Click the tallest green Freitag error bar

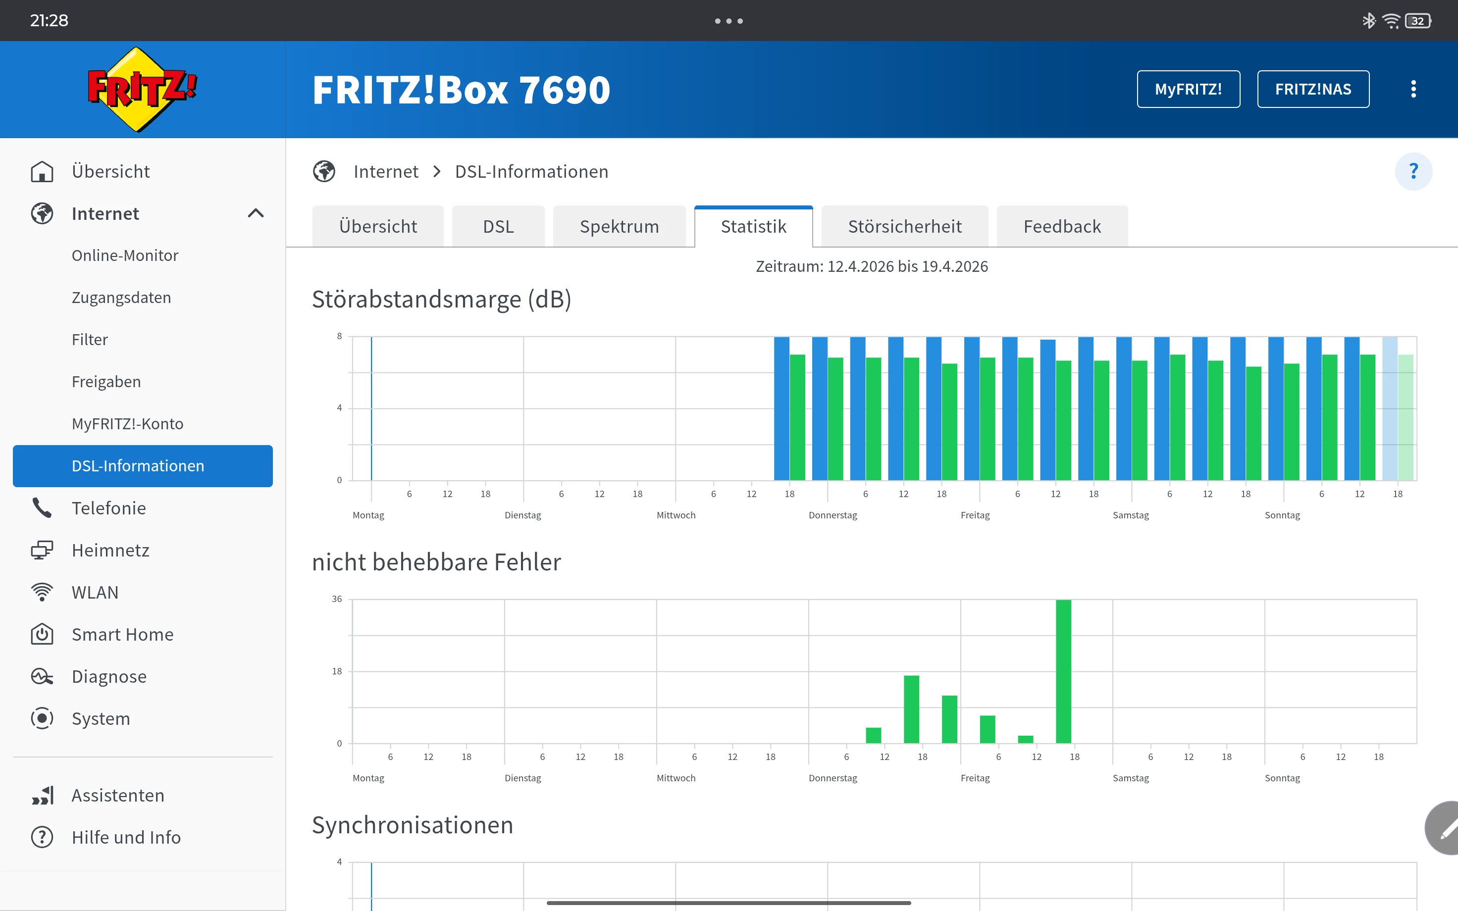coord(1063,672)
